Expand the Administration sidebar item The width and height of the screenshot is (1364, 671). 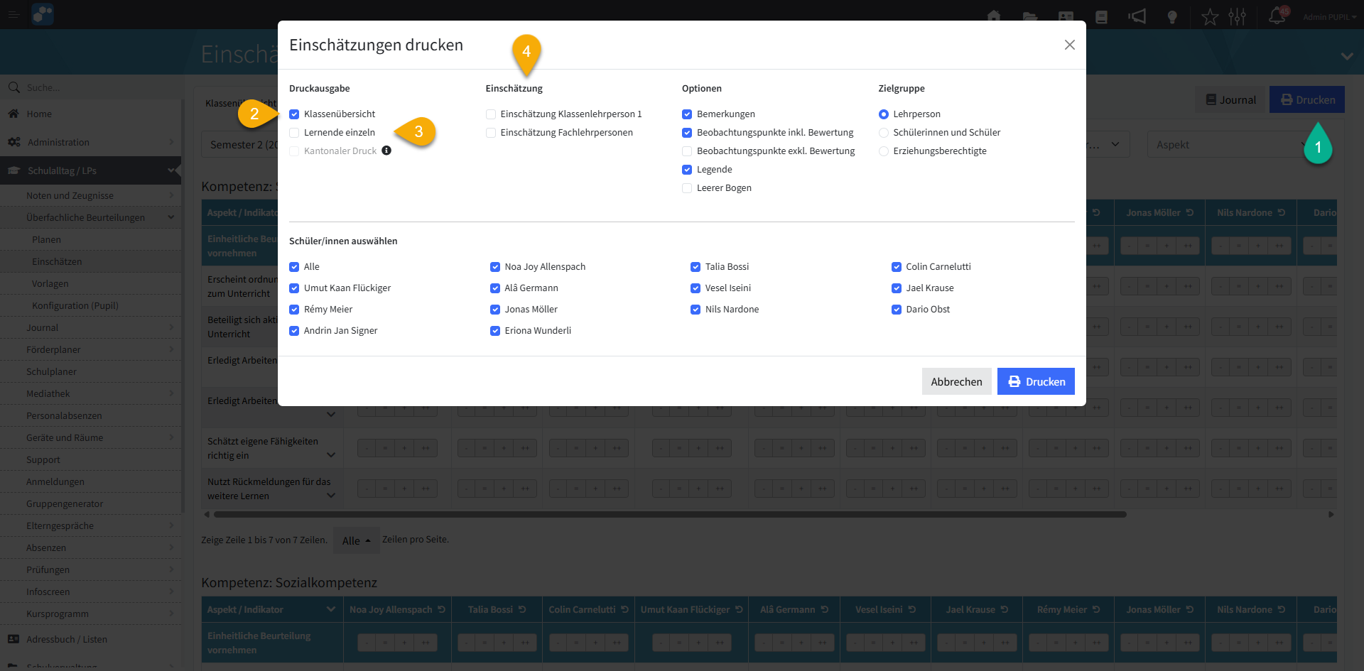pos(90,142)
